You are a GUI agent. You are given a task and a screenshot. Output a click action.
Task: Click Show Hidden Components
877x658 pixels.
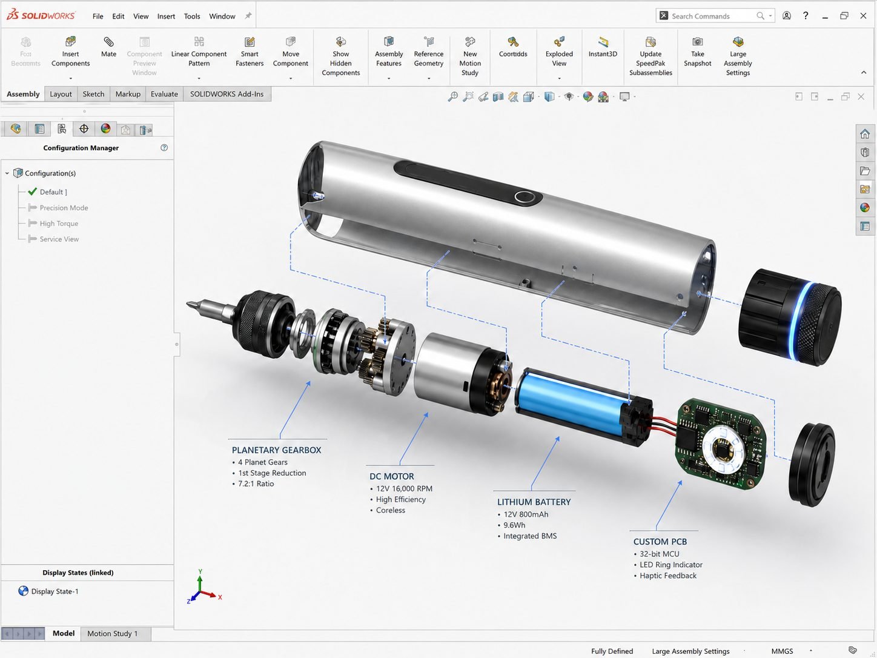(341, 56)
